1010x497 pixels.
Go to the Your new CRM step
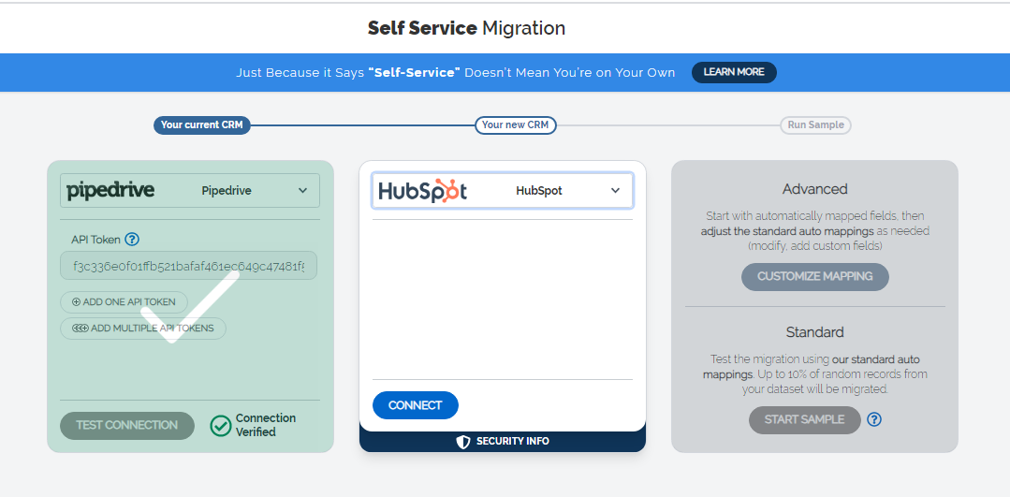pyautogui.click(x=516, y=124)
